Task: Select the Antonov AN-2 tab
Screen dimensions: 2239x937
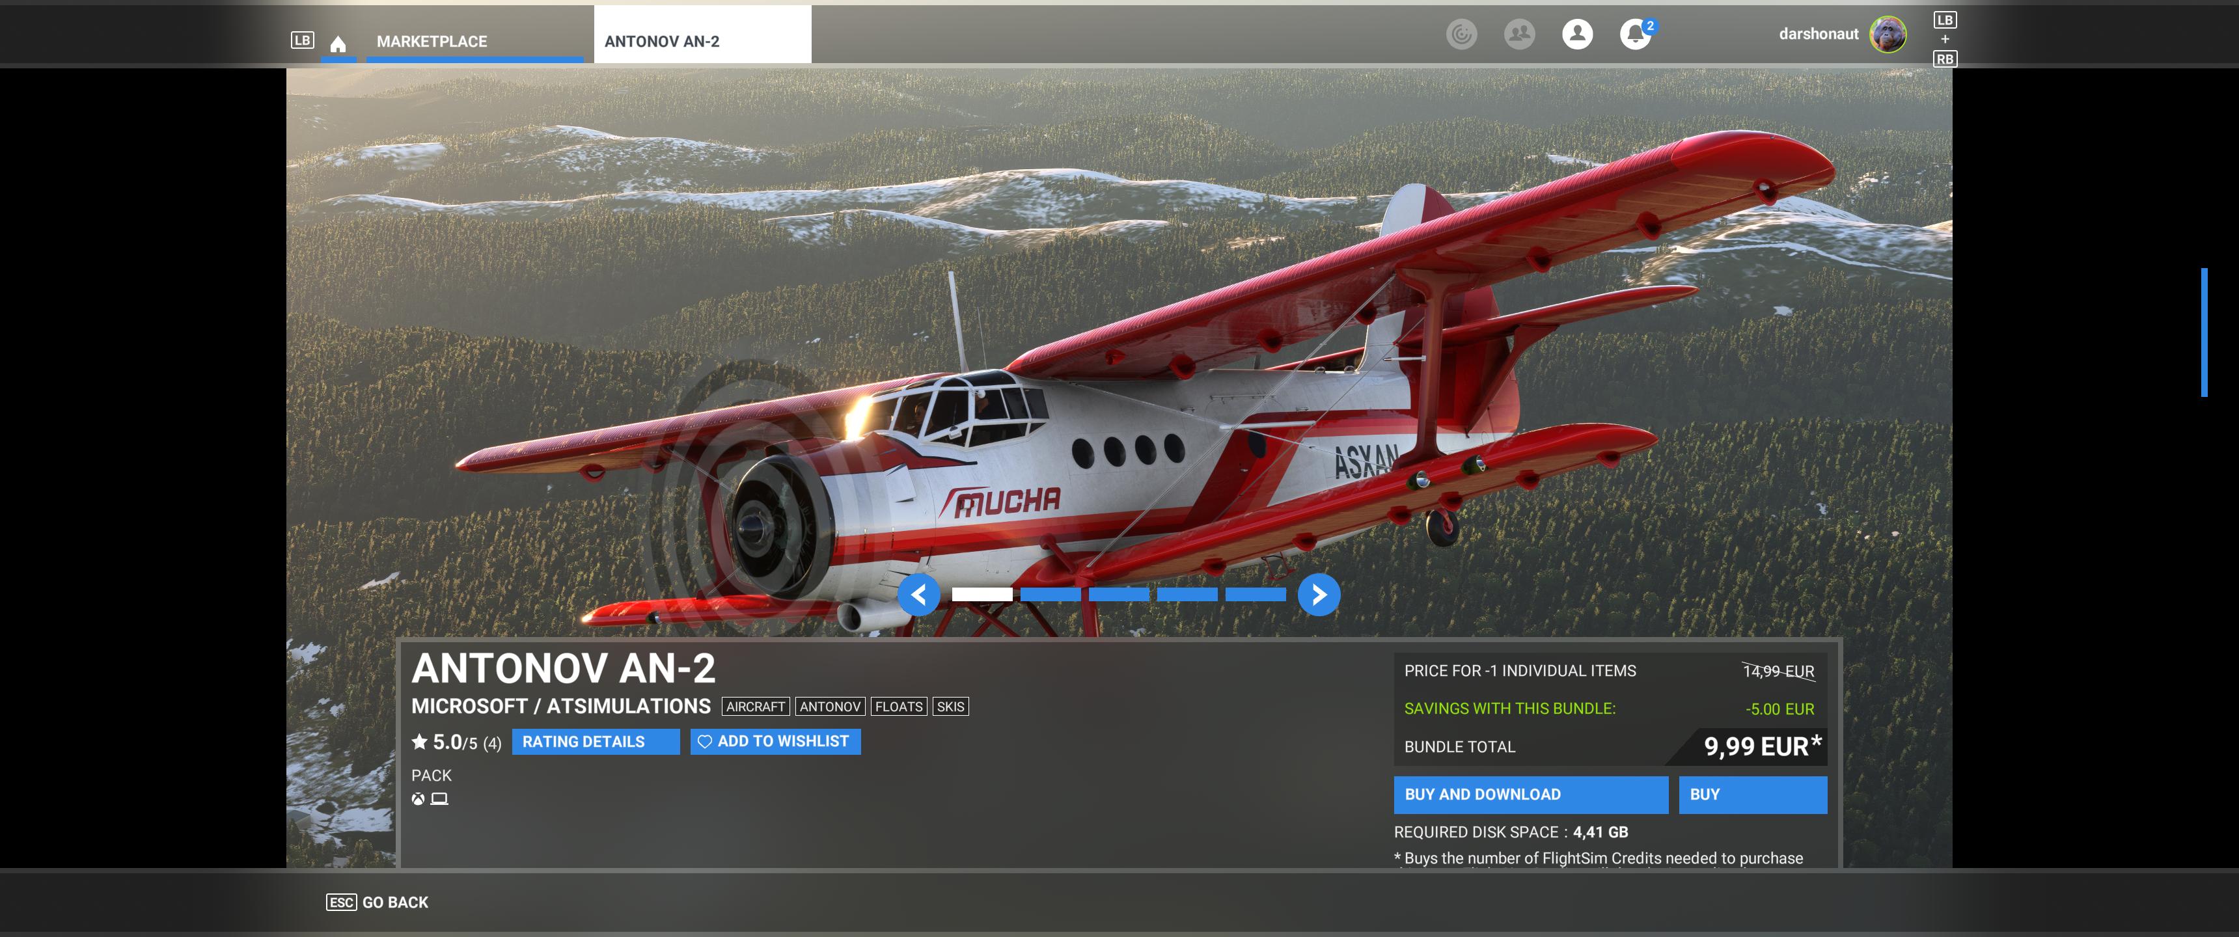Action: (702, 34)
